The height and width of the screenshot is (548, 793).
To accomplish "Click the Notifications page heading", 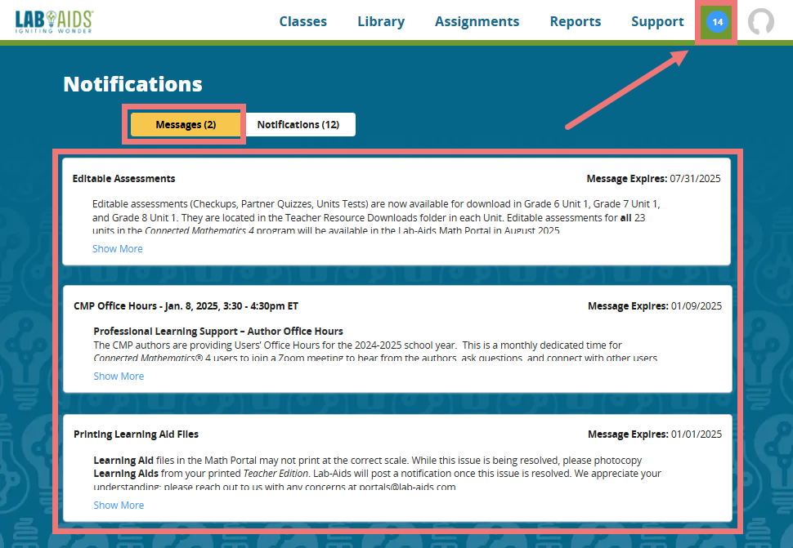I will point(132,84).
